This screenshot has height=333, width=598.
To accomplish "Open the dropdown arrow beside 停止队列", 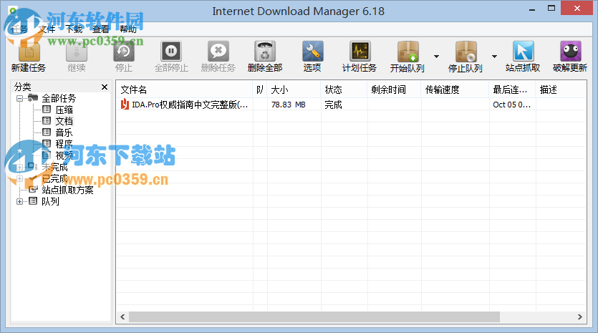I will [494, 57].
